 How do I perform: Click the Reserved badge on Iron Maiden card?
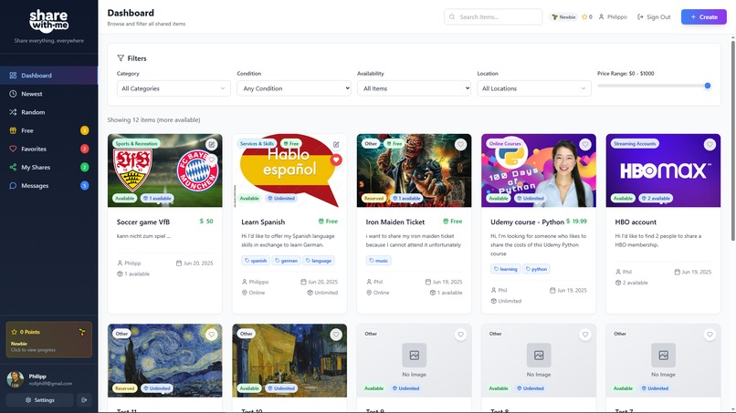click(x=373, y=199)
